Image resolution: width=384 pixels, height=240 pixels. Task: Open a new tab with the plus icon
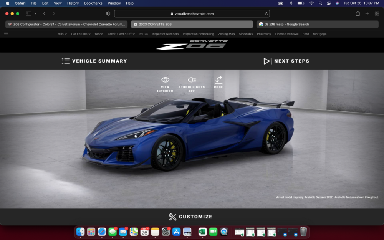[367, 13]
